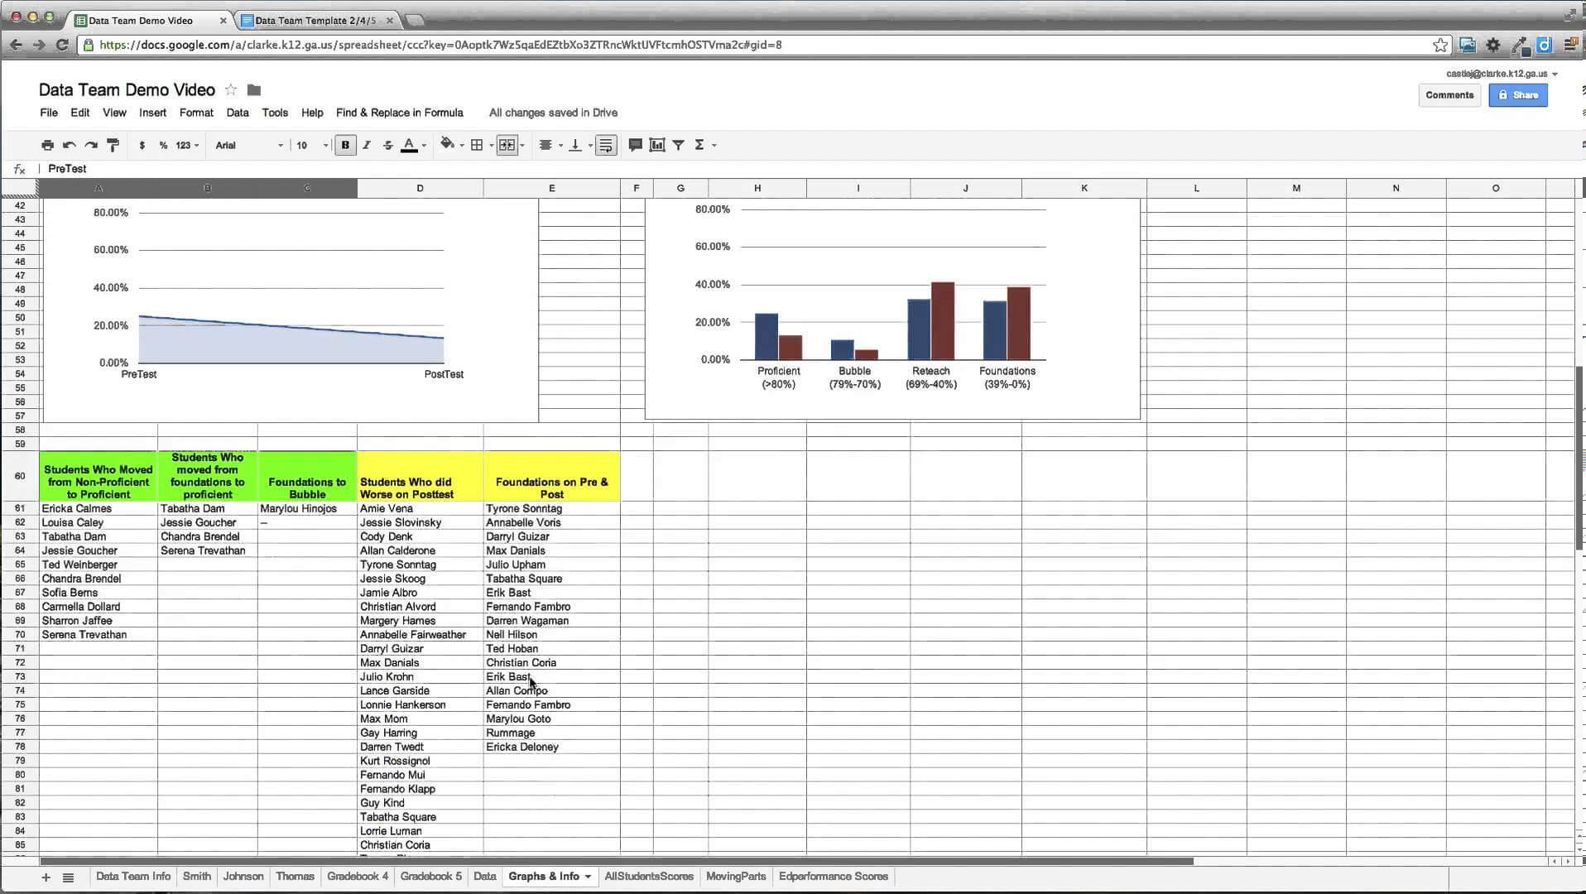Screen dimensions: 1586x894
Task: Toggle wrap text
Action: 606,145
